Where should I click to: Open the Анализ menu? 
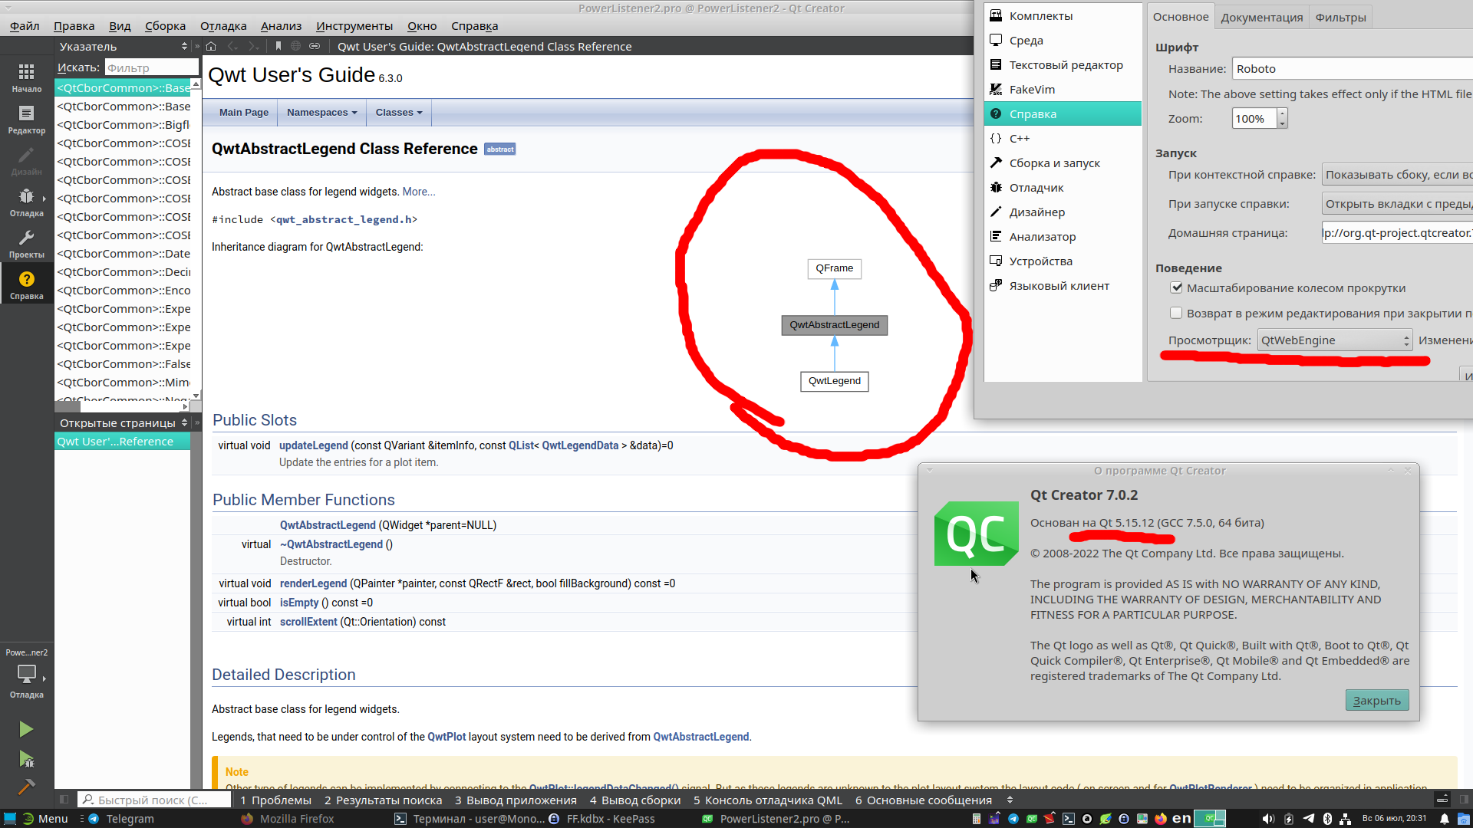[281, 25]
